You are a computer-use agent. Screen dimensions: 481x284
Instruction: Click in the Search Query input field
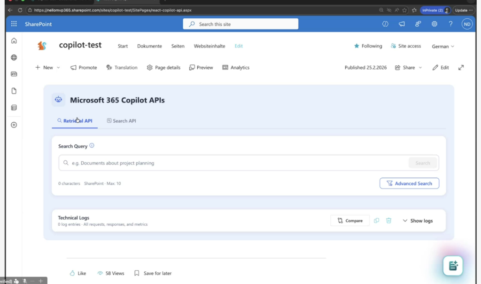click(x=235, y=163)
